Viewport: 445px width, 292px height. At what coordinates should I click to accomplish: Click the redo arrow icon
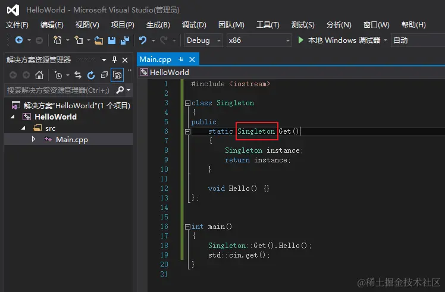[x=164, y=40]
